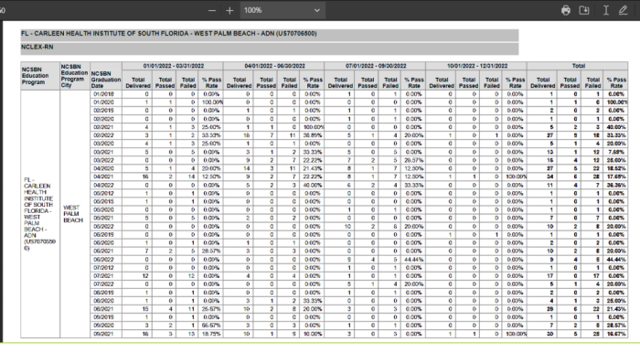This screenshot has height=353, width=640.
Task: Click the zoom out minus icon
Action: pos(212,11)
